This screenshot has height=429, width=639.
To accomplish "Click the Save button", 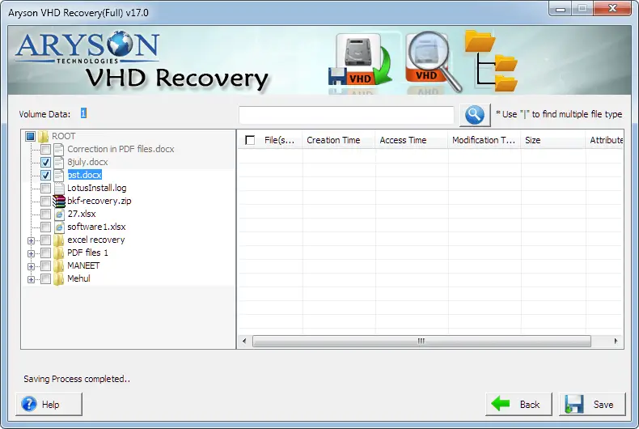I will point(592,404).
